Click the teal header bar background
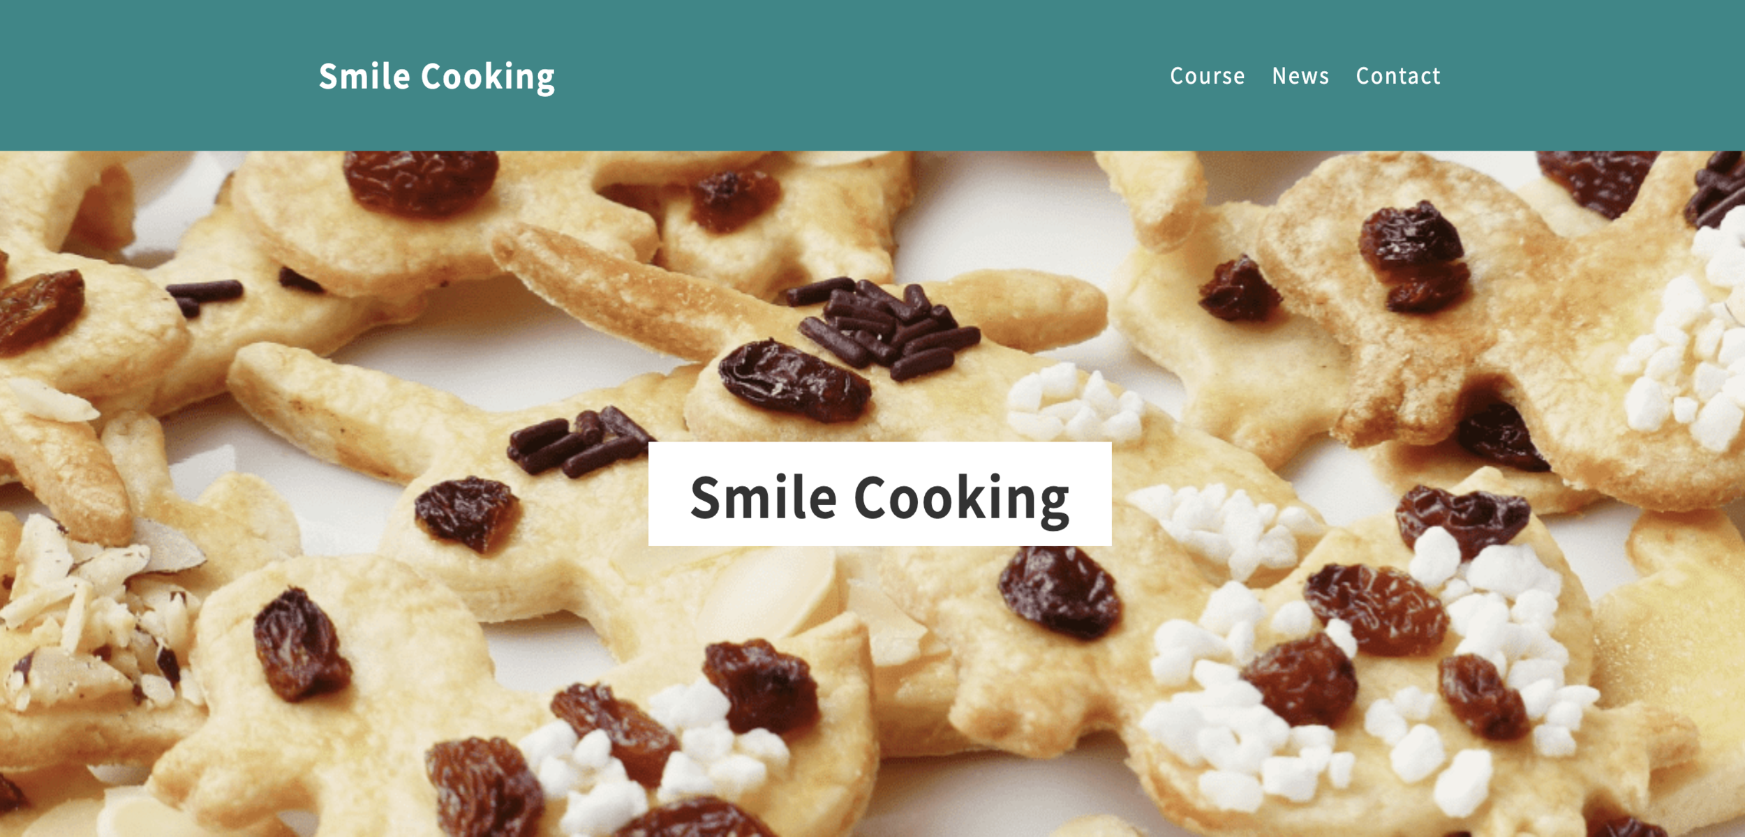This screenshot has width=1745, height=837. click(872, 75)
